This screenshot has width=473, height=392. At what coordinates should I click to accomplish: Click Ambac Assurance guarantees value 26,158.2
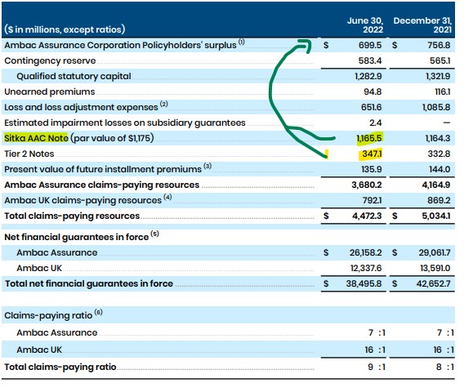pos(366,252)
